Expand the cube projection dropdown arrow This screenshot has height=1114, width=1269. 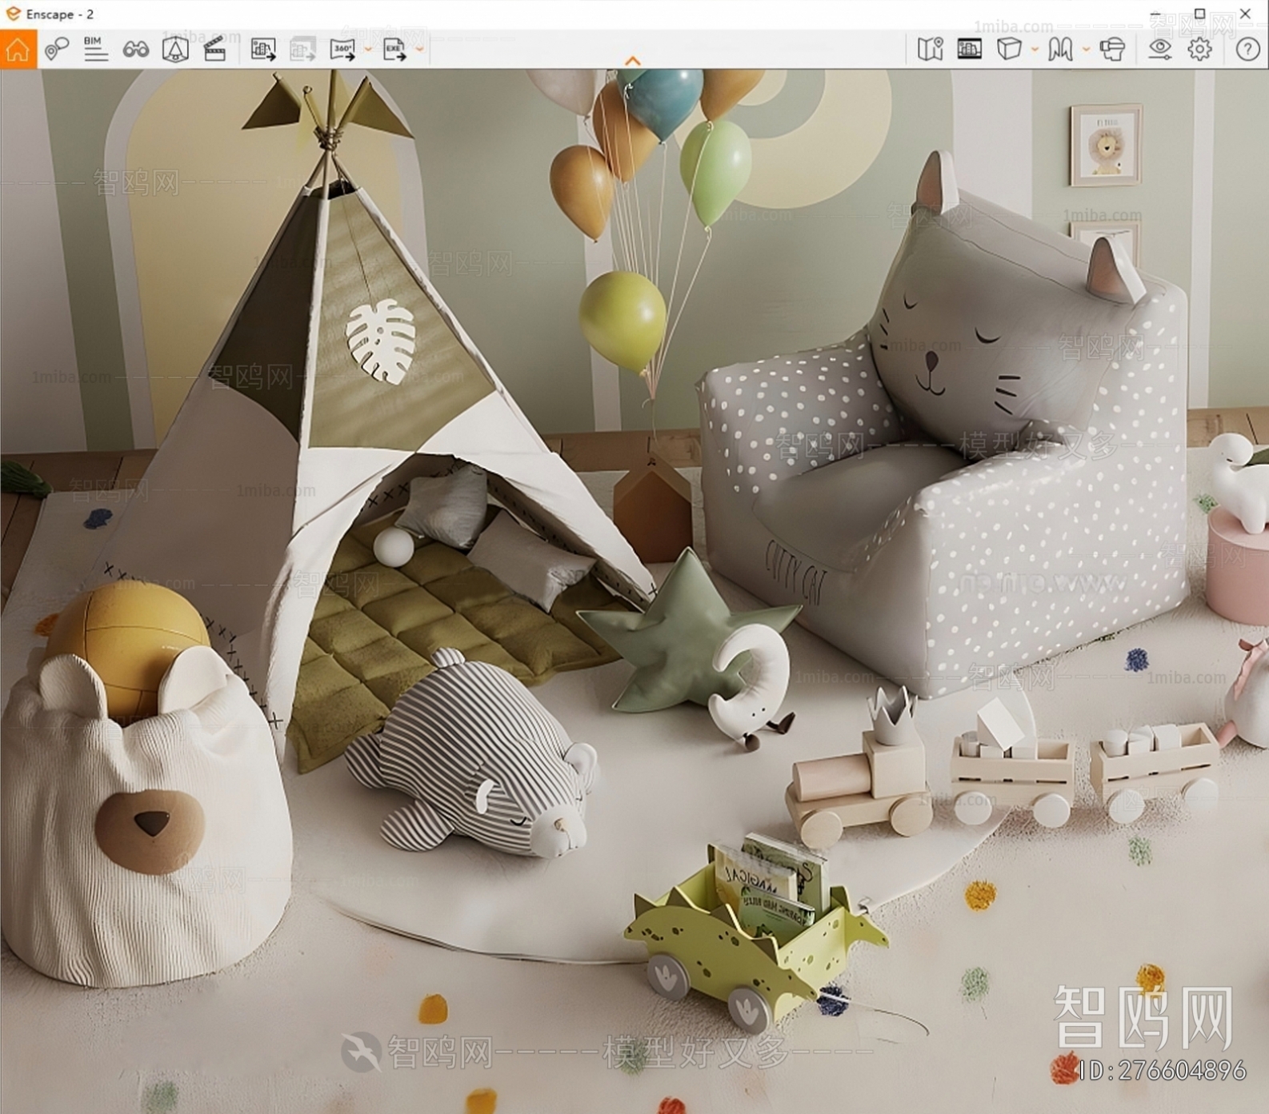pos(1034,50)
